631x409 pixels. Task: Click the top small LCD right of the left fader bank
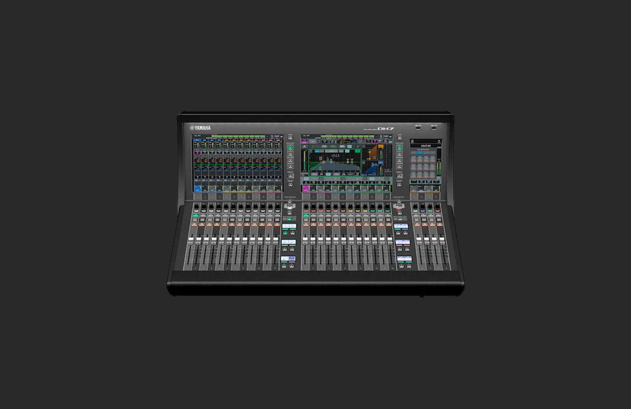click(289, 226)
